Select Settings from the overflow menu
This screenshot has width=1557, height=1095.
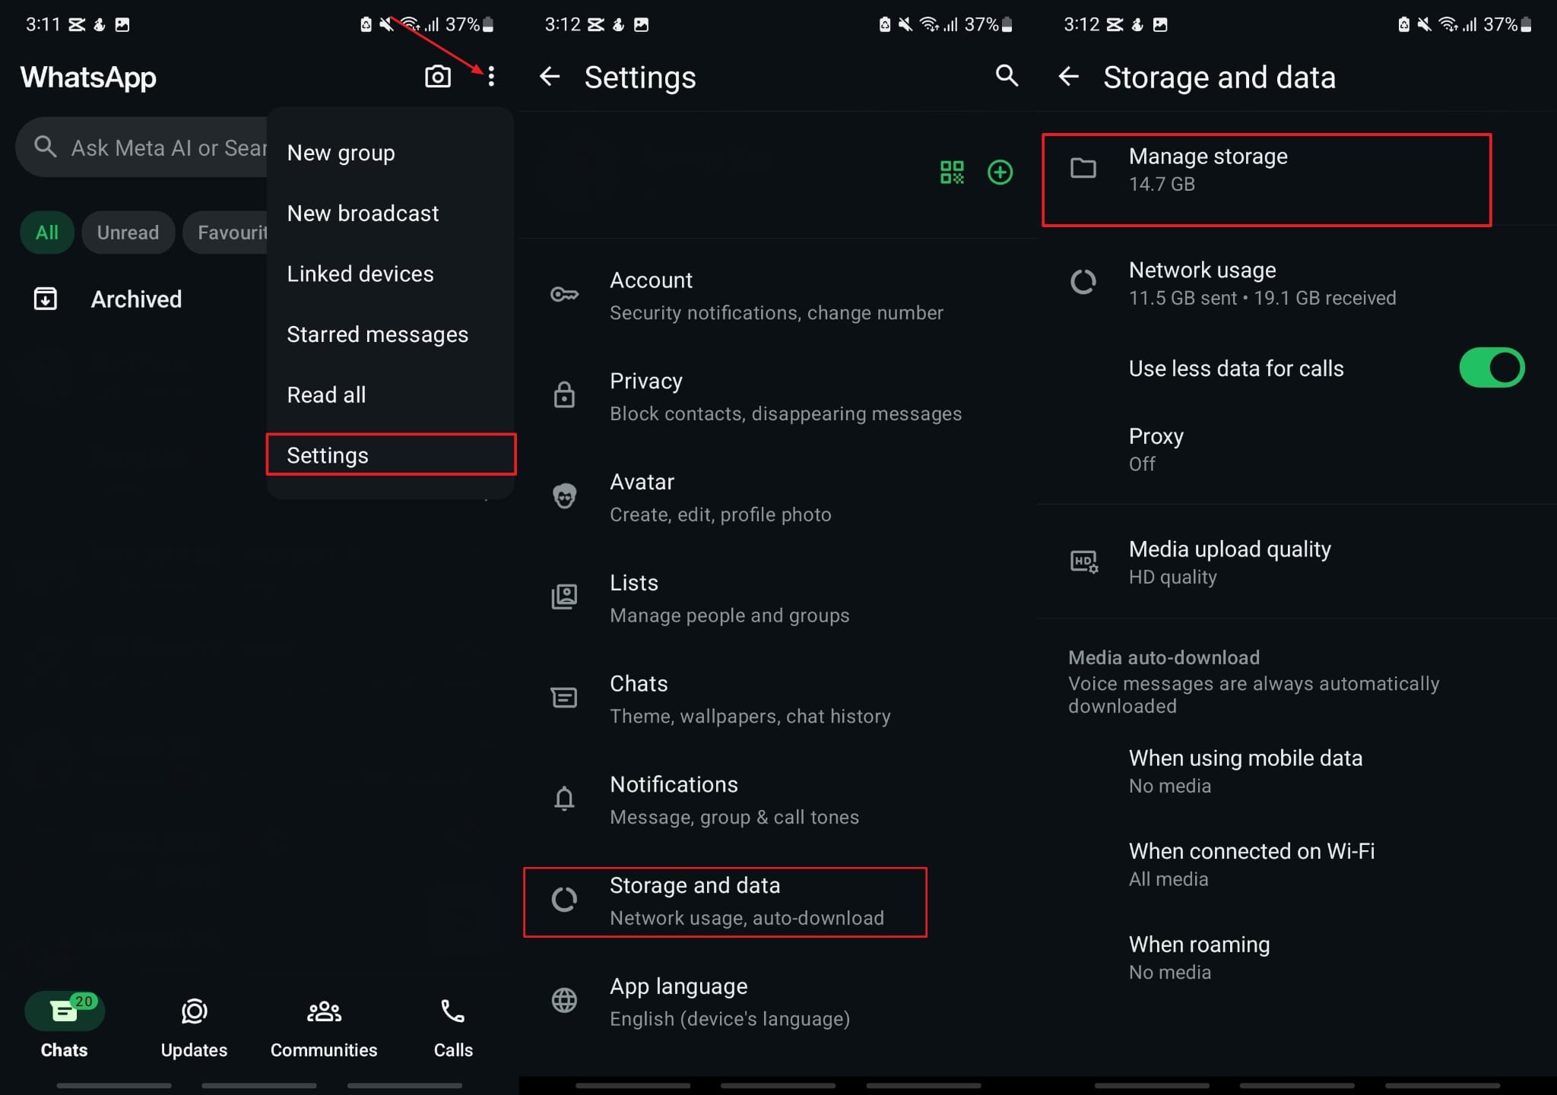[x=328, y=454]
